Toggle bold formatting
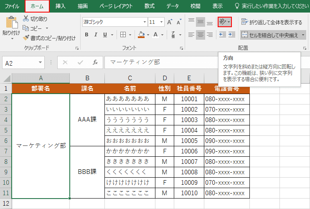Viewport: 310px width, 209px height. point(86,35)
